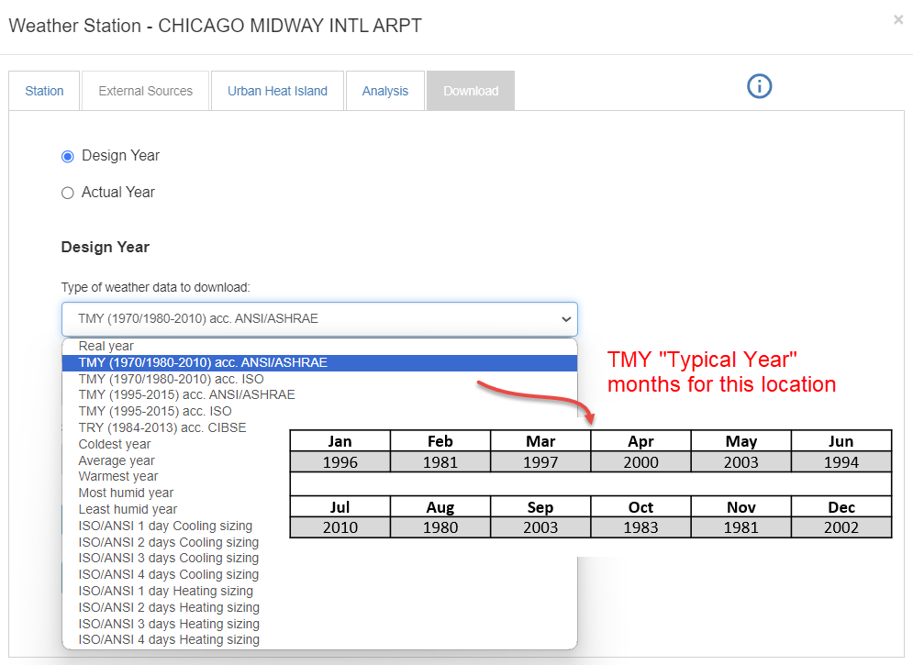This screenshot has width=913, height=665.
Task: Close the Weather Station dialog
Action: pos(897,19)
